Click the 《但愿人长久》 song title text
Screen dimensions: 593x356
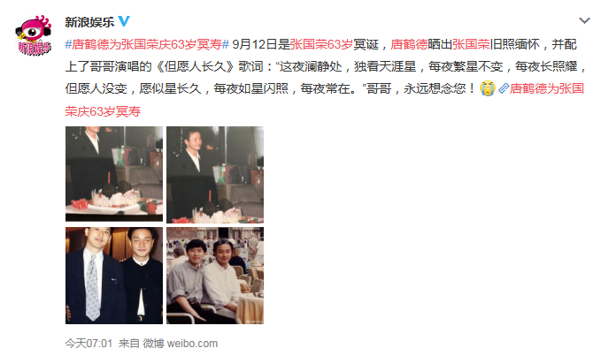pos(195,67)
